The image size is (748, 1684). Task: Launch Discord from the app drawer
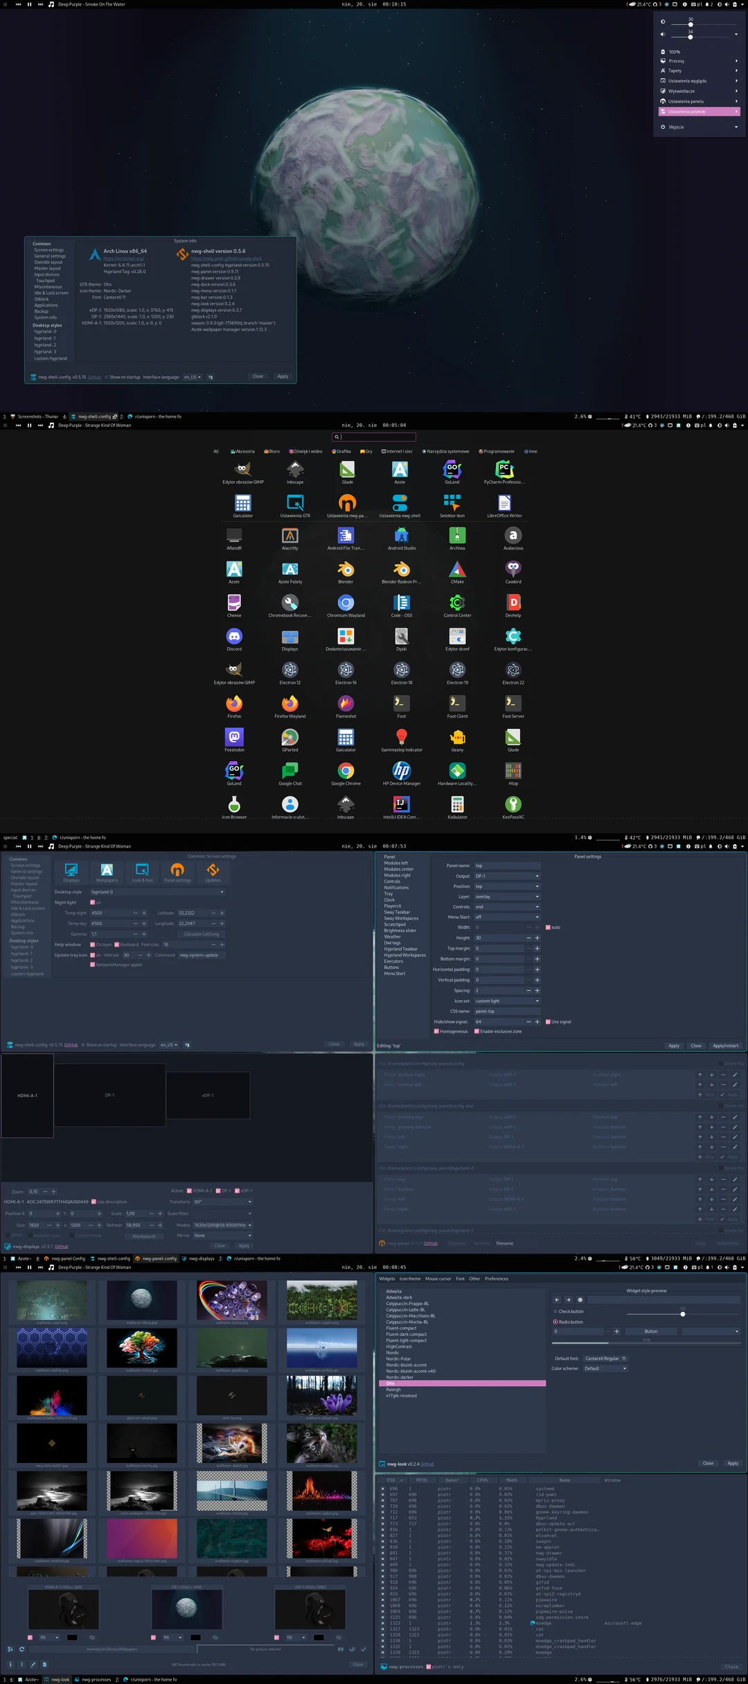[x=234, y=637]
